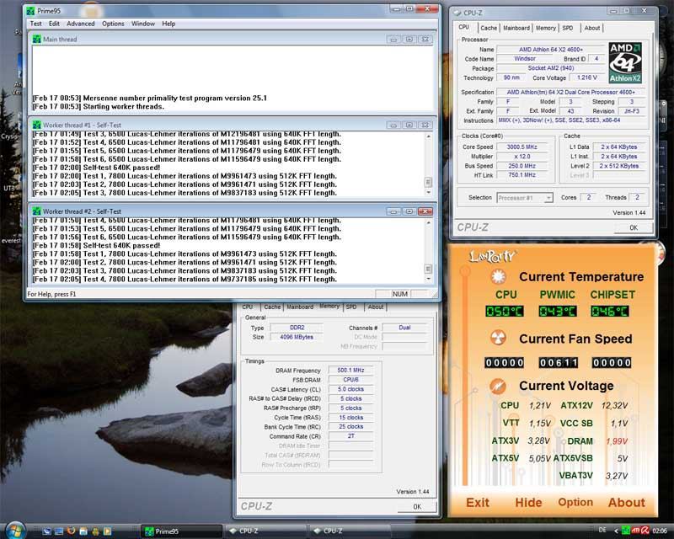This screenshot has width=674, height=539.
Task: Switch to the Cache tab in the top CPU-Z window
Action: pyautogui.click(x=489, y=28)
